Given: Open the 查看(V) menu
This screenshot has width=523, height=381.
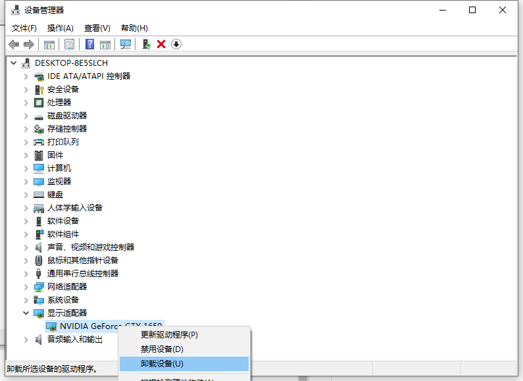Looking at the screenshot, I should [97, 28].
